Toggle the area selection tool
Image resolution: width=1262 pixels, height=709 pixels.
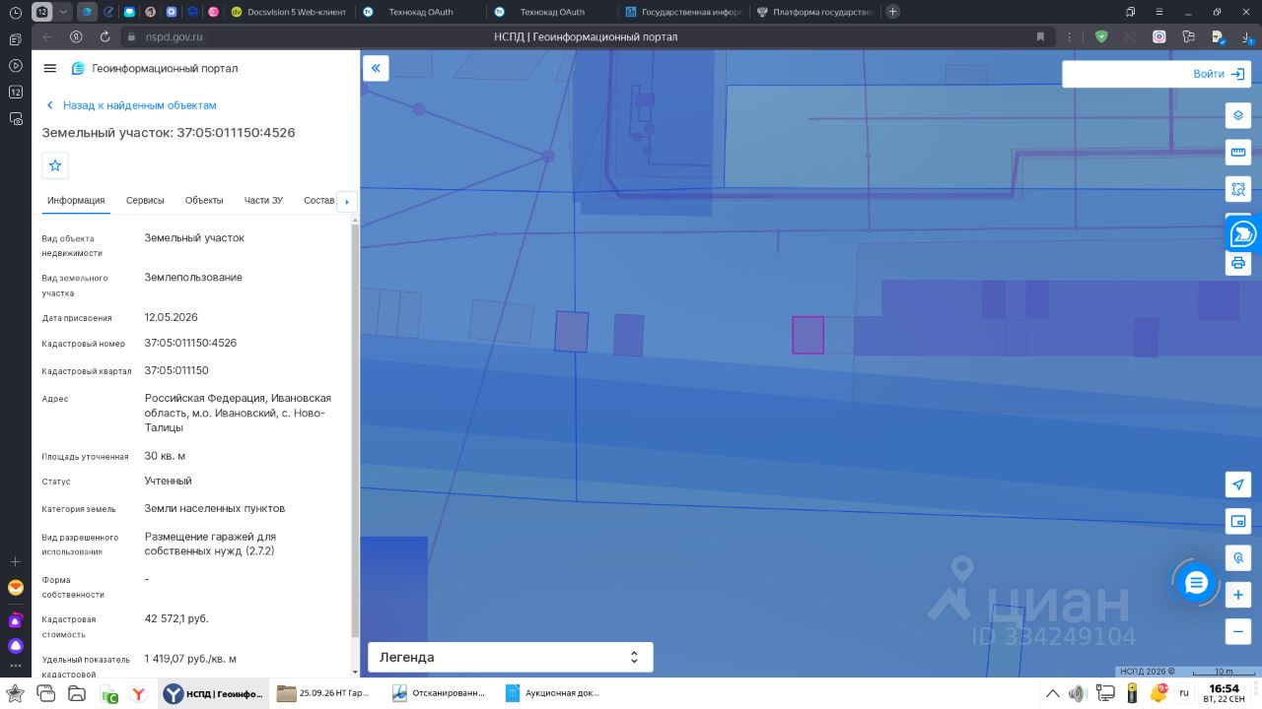coord(1238,188)
